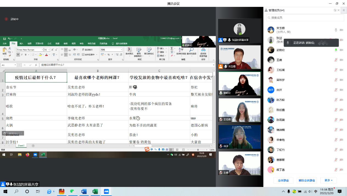Open Word from the Windows taskbar
347x196 pixels.
[84, 191]
